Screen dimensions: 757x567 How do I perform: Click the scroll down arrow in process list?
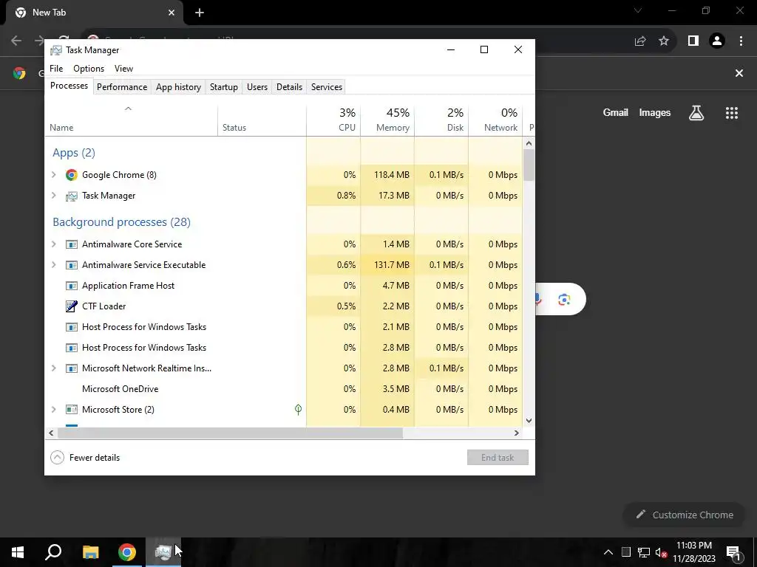(529, 420)
